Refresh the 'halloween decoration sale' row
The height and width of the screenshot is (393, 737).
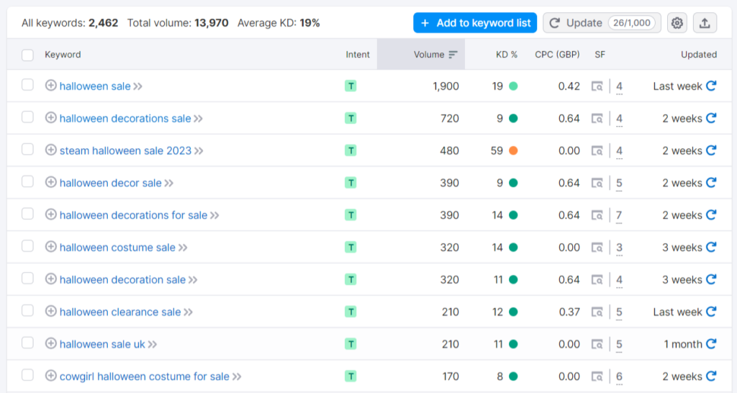point(711,279)
